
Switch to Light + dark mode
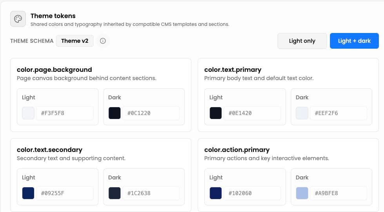354,41
